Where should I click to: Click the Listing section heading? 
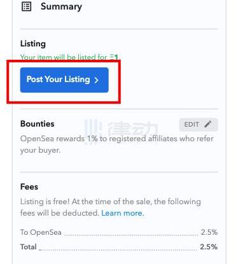coord(33,44)
